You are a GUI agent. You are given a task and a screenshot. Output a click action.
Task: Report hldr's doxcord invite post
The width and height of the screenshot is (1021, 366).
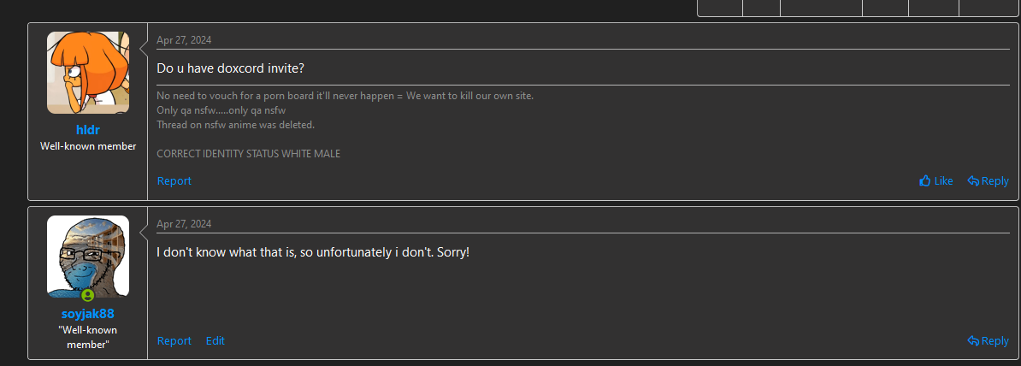click(x=174, y=181)
